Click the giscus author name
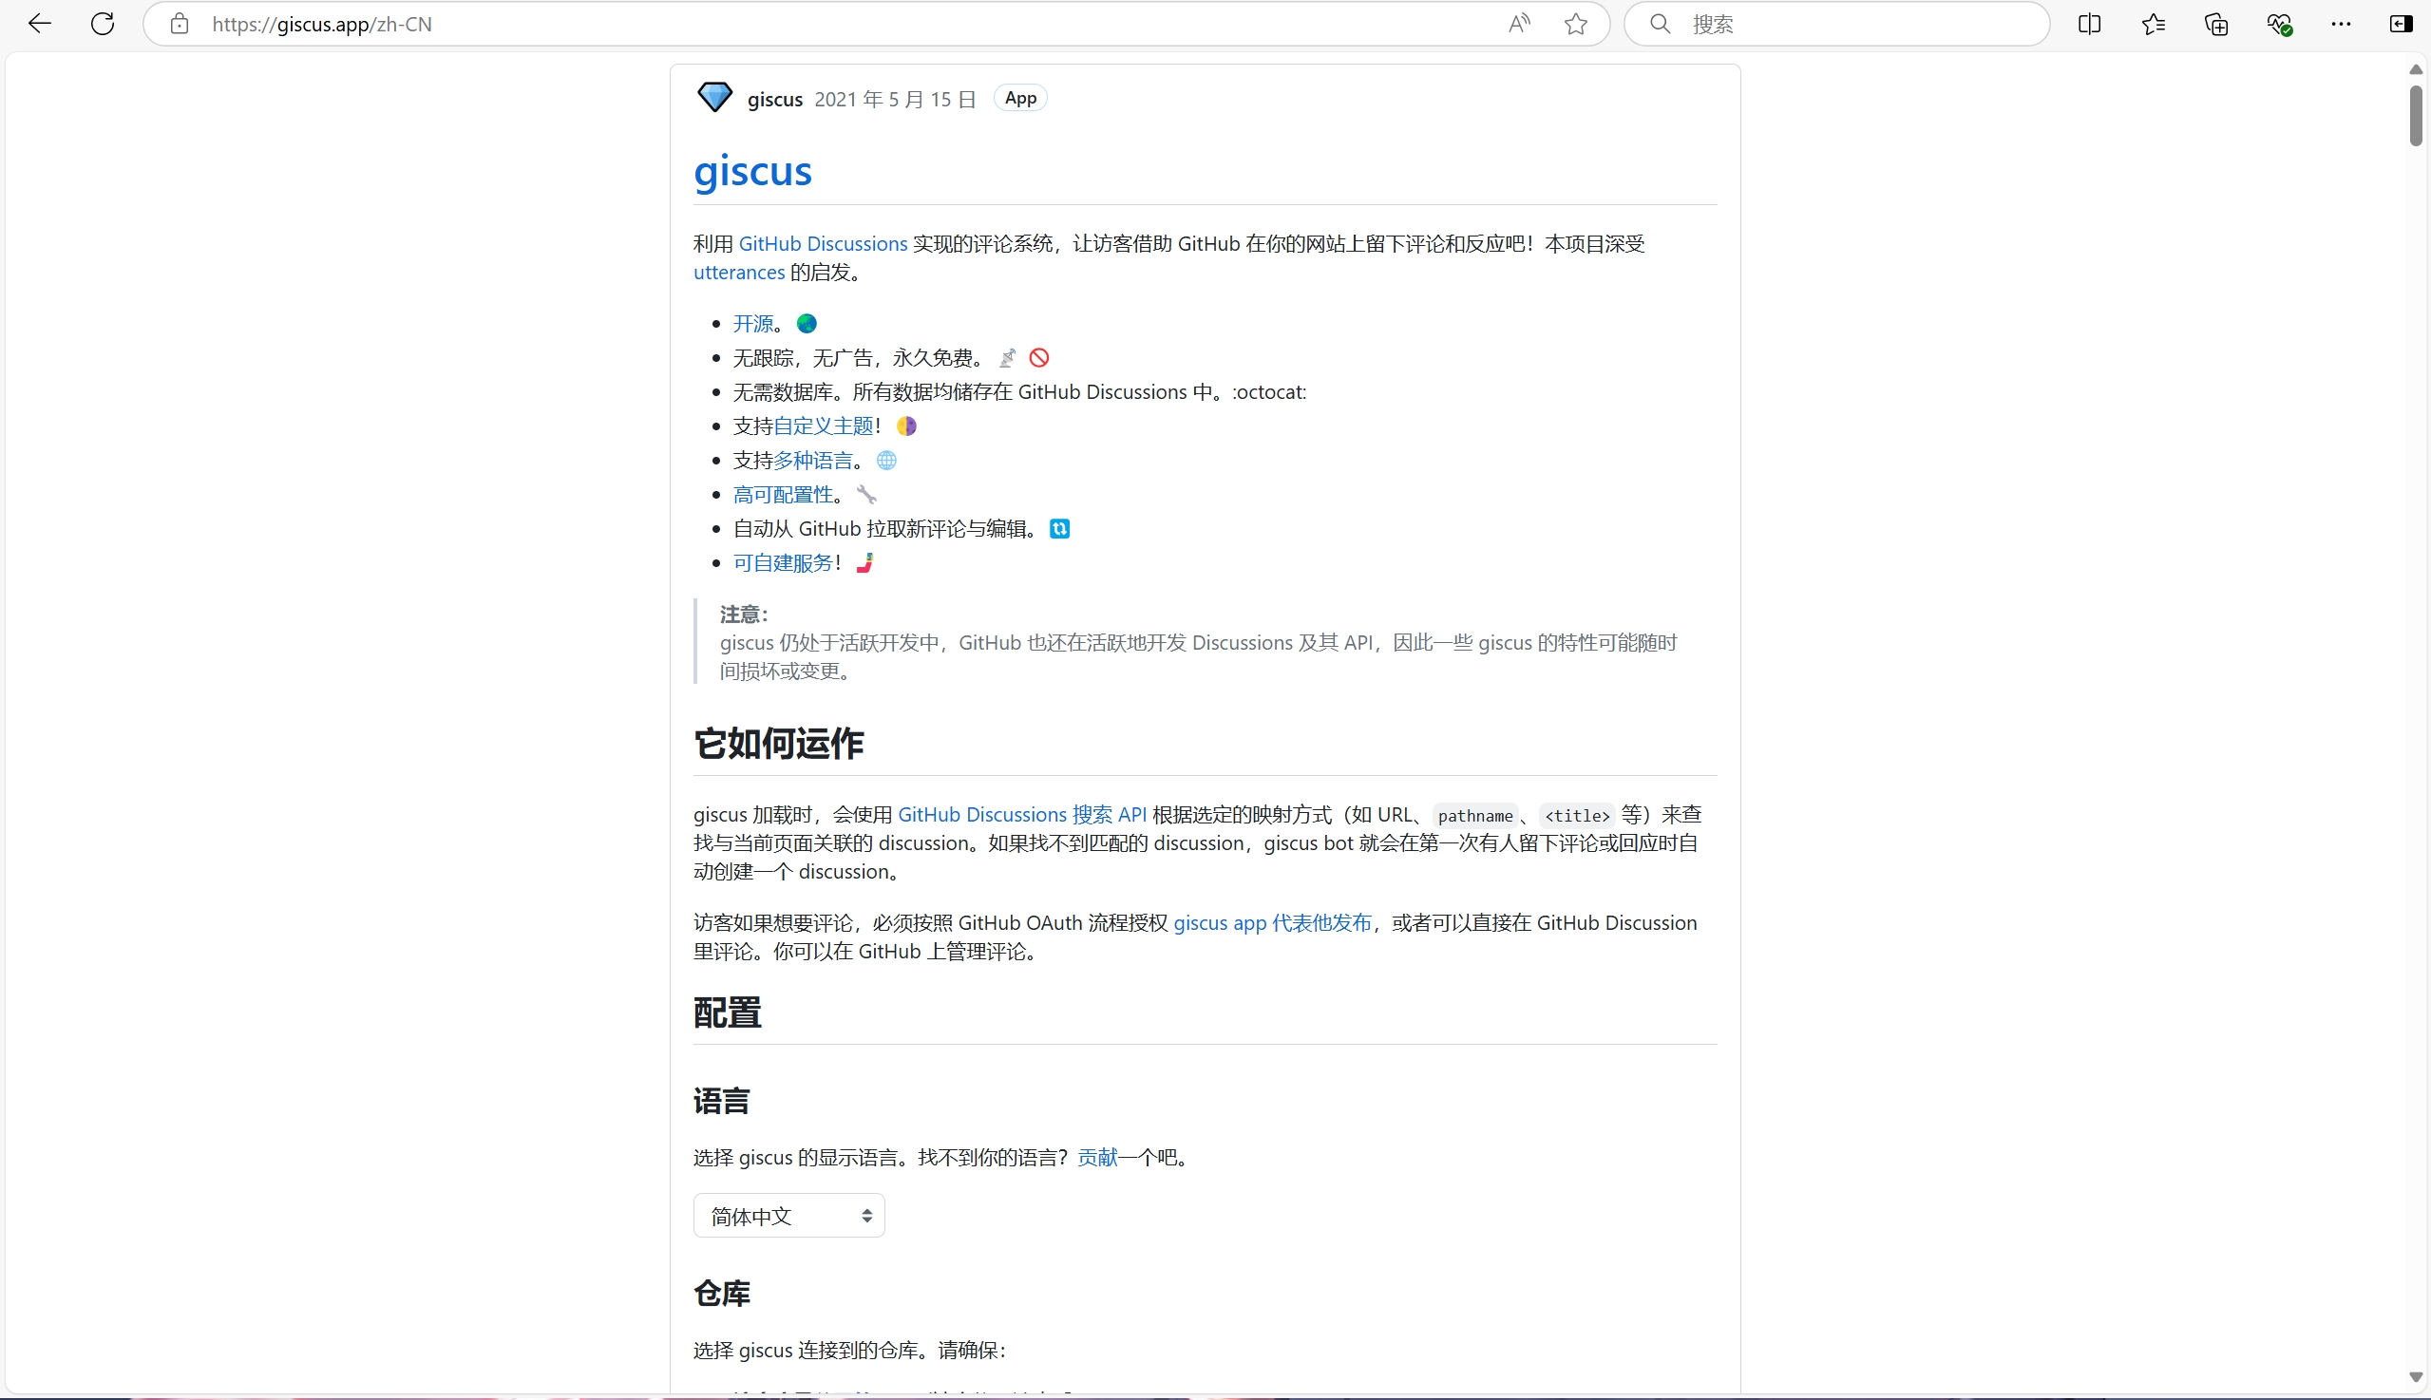The height and width of the screenshot is (1400, 2431). [x=775, y=99]
